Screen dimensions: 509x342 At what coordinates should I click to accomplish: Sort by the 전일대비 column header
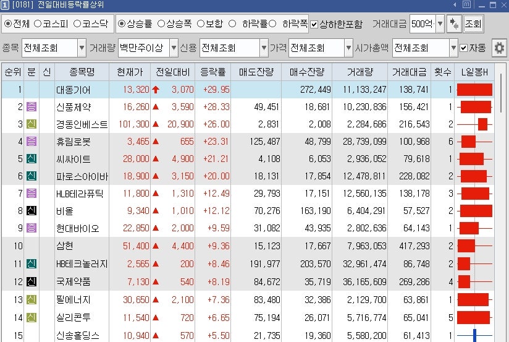173,72
